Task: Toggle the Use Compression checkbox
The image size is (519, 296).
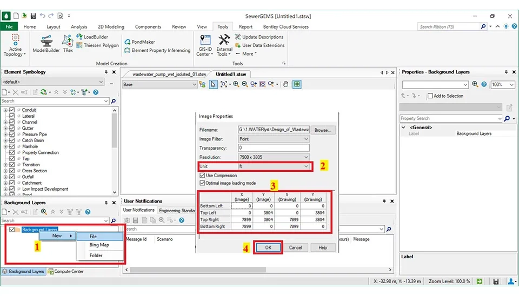Action: [203, 176]
